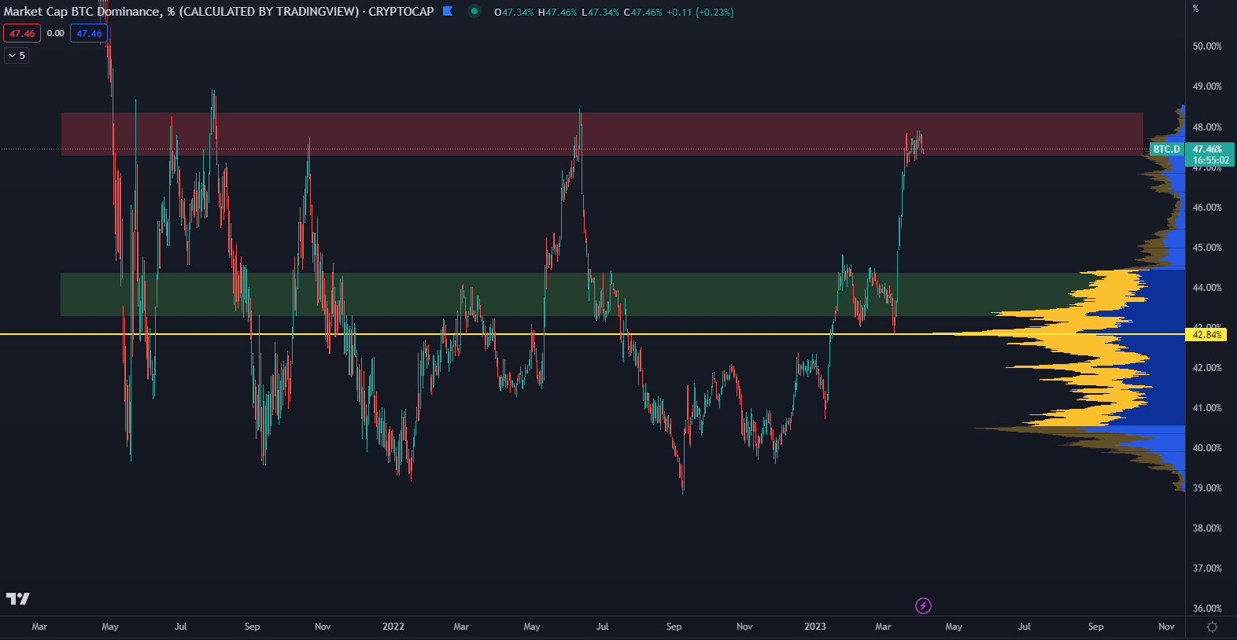This screenshot has width=1237, height=640.
Task: Select the red resistance zone rectangle
Action: pyautogui.click(x=472, y=132)
